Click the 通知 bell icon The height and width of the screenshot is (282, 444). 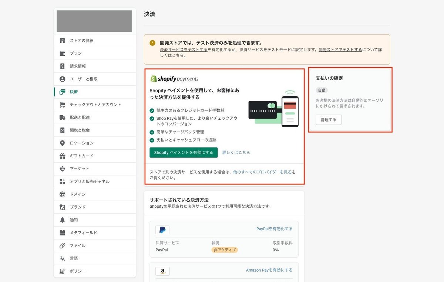click(62, 220)
